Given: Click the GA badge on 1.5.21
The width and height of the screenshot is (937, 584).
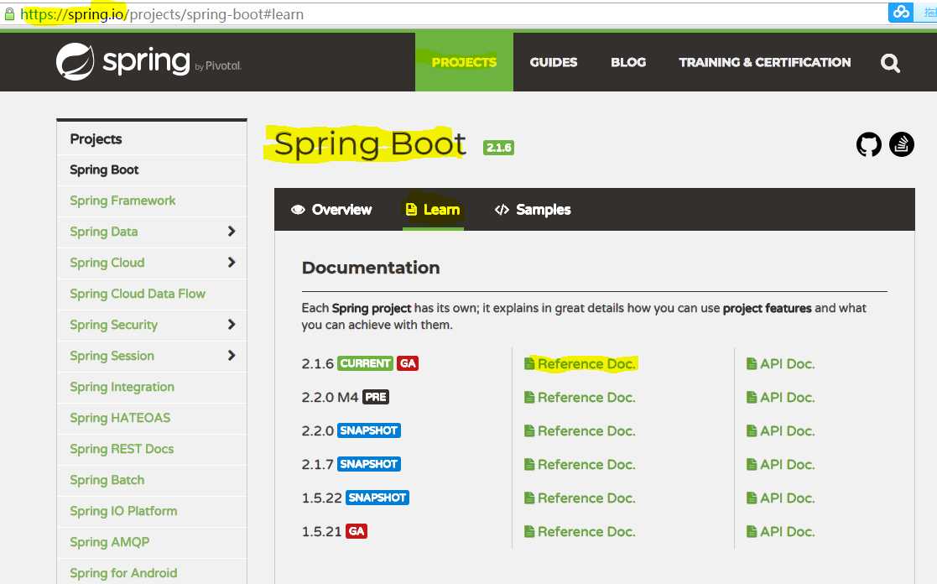Looking at the screenshot, I should 357,531.
